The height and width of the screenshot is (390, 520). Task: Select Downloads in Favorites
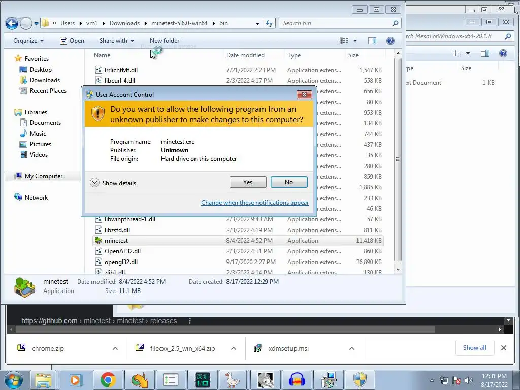45,80
